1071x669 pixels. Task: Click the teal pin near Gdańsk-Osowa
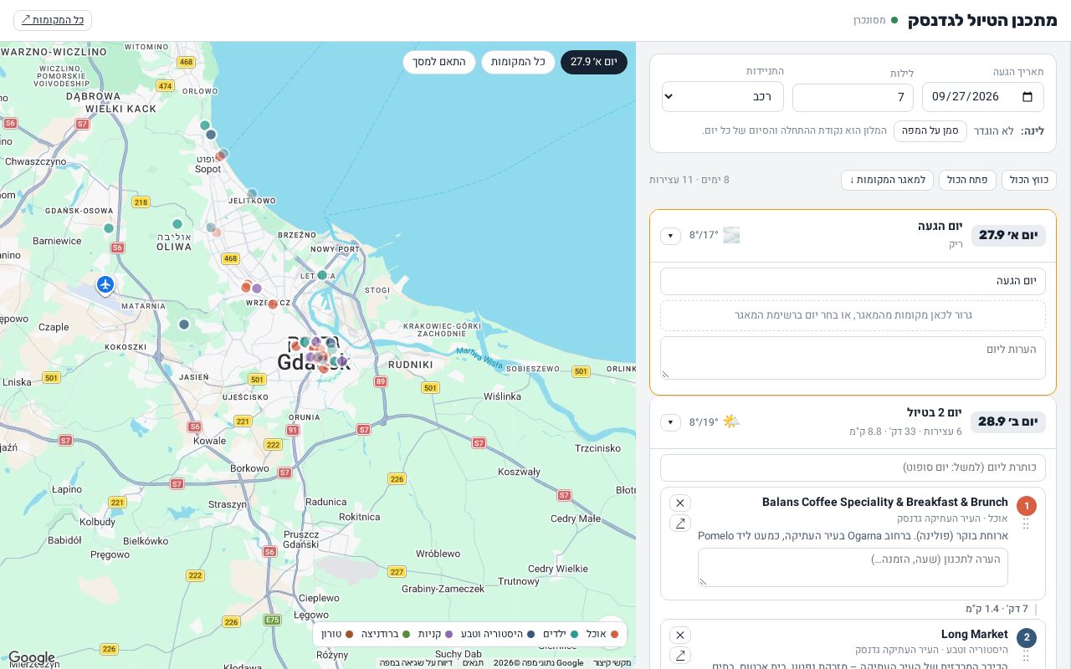[109, 227]
